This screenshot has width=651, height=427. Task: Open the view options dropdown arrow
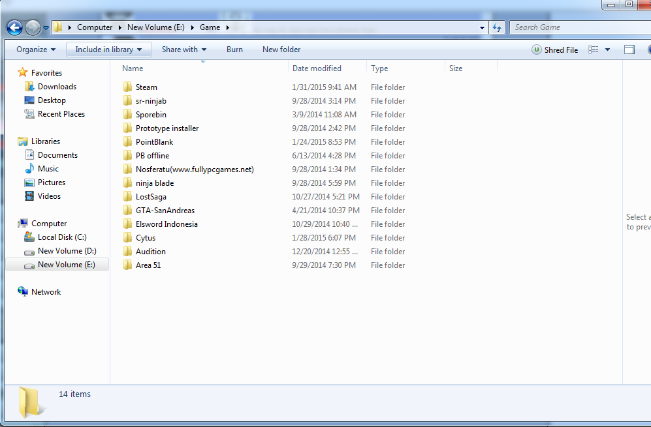coord(608,50)
